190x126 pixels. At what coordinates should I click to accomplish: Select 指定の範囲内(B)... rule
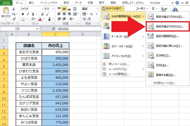(x=167, y=36)
